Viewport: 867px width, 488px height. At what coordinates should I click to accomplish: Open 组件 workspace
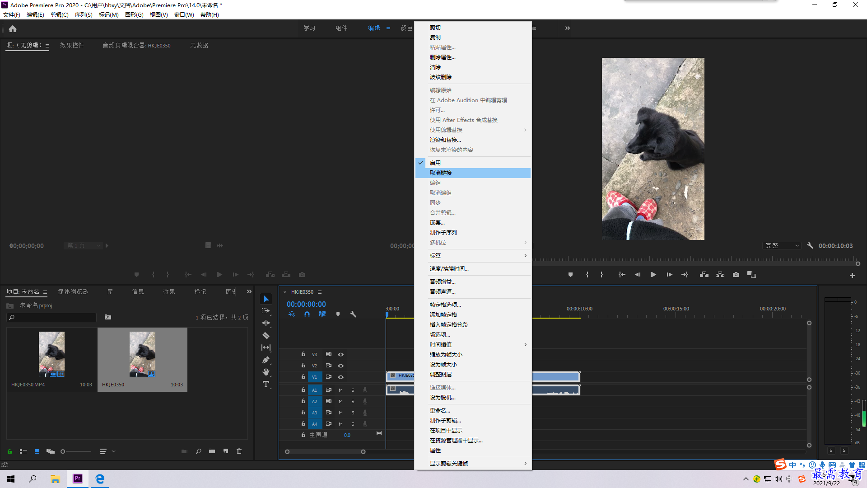point(341,28)
